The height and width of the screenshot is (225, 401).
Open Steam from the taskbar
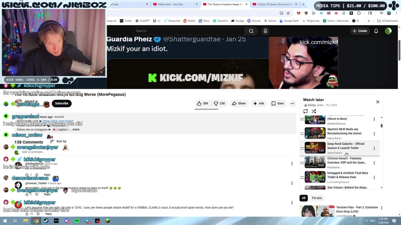46,221
